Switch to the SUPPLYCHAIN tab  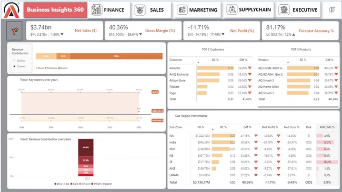[x=249, y=10]
